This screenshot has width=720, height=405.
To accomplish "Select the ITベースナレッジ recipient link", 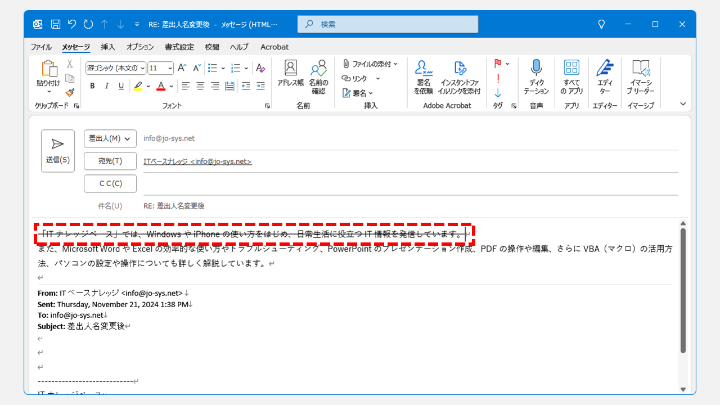I will pyautogui.click(x=197, y=161).
